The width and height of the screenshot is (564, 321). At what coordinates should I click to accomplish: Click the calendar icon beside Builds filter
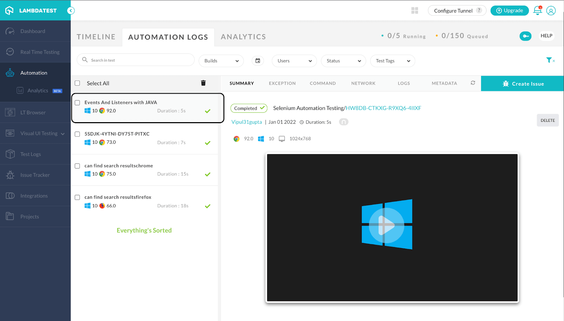tap(258, 61)
